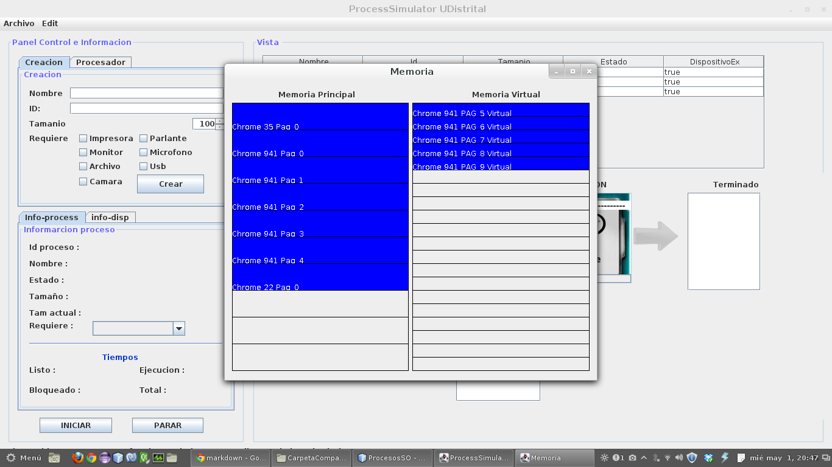Enable the Camara checkbox

click(x=83, y=182)
